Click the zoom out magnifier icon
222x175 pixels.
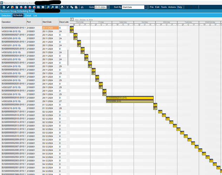tap(52, 7)
